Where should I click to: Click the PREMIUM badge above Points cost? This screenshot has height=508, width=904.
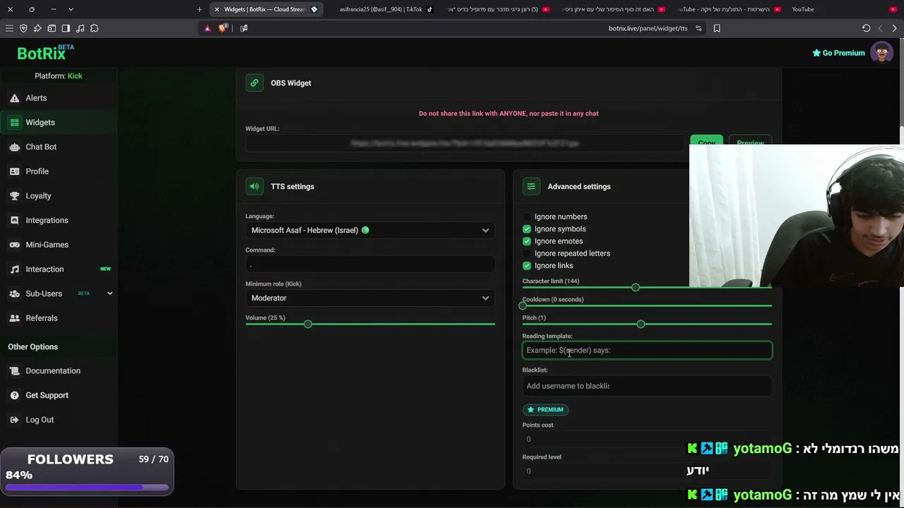(x=545, y=409)
